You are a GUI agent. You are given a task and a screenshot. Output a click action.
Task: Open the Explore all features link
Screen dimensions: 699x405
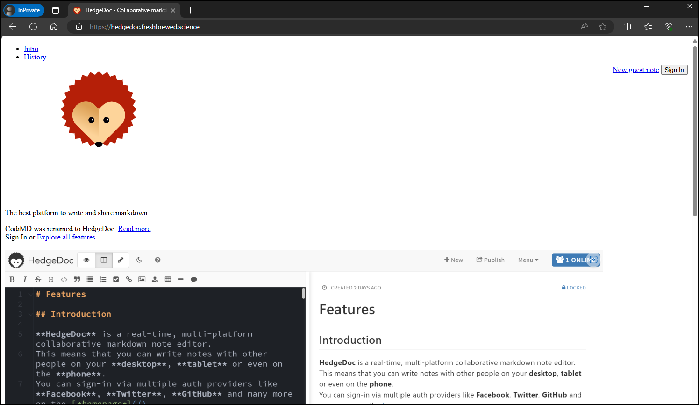(66, 237)
